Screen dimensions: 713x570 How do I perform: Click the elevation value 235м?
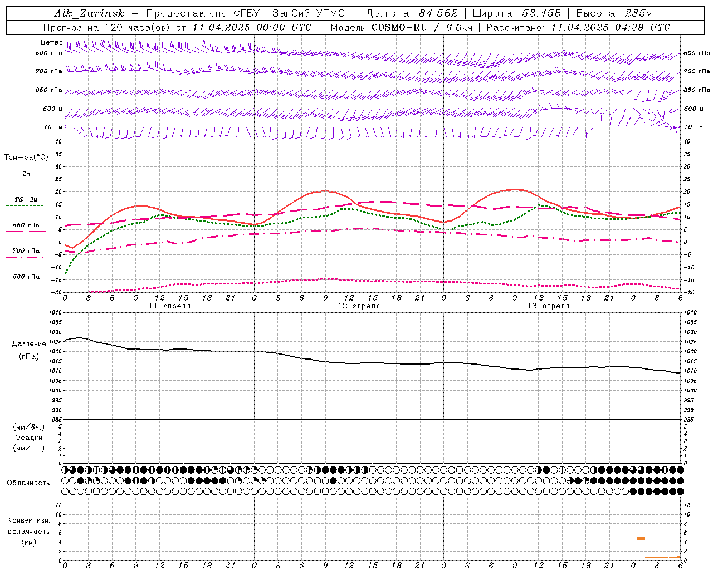(x=638, y=13)
